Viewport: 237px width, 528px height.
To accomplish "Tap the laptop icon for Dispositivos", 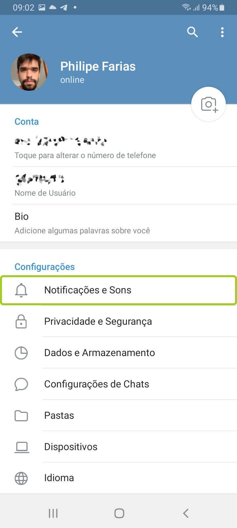I will (x=21, y=447).
